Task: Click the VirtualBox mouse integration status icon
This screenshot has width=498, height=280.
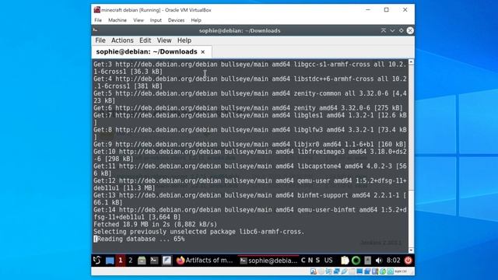Action: click(382, 271)
